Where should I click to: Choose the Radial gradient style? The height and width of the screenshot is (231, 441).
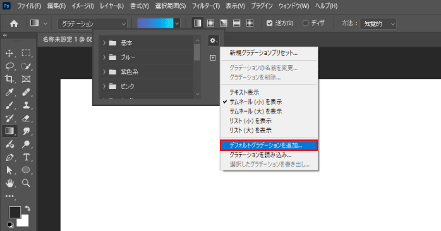coord(210,23)
